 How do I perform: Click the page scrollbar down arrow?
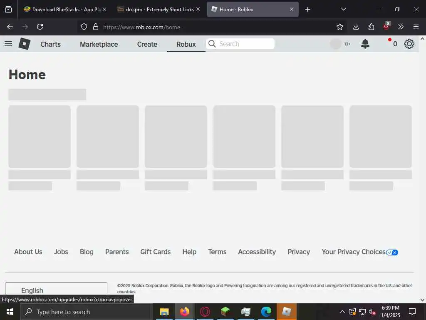click(x=422, y=300)
